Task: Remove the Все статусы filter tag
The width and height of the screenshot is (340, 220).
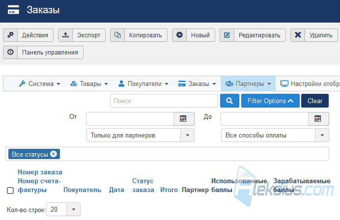Action: [54, 154]
